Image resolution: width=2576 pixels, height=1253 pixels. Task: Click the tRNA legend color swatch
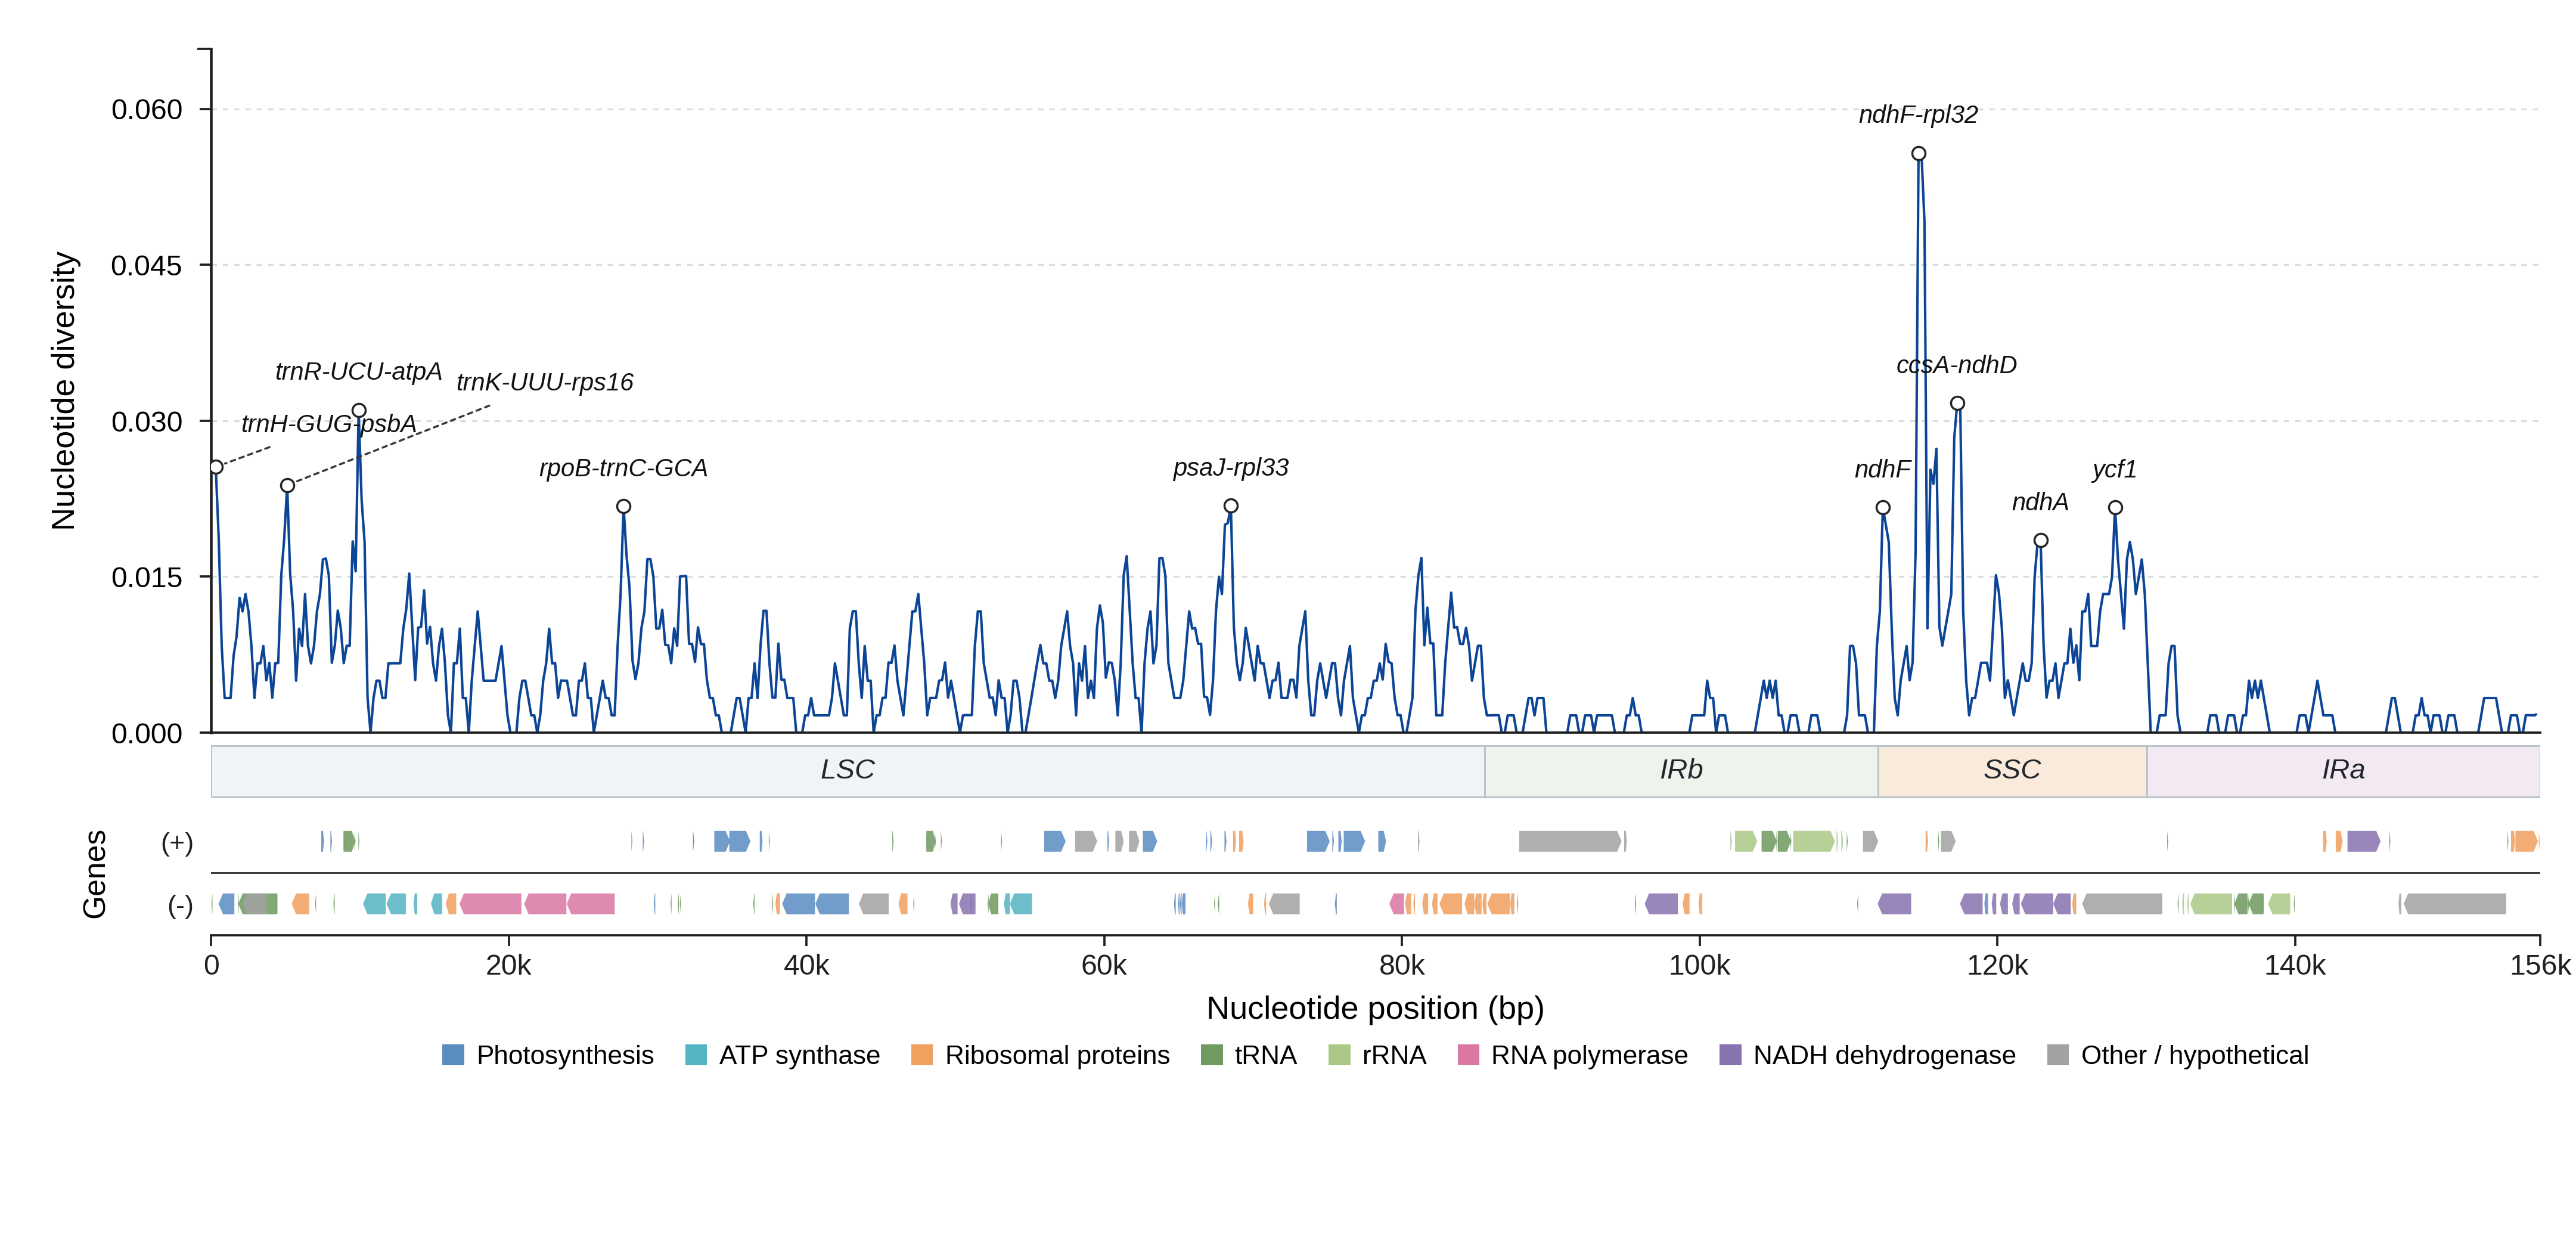pos(1211,1055)
